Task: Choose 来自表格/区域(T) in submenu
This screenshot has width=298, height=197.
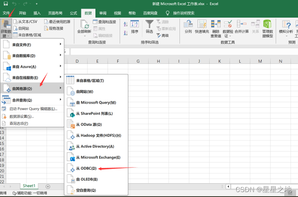Action: (x=96, y=81)
